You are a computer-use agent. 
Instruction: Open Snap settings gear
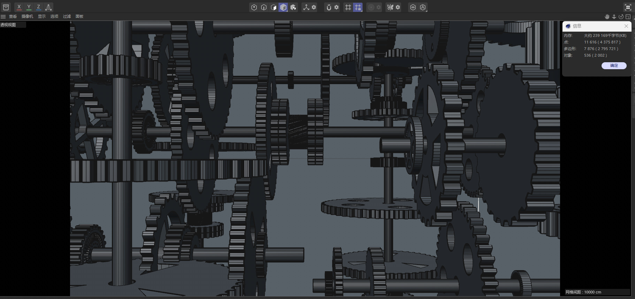[x=336, y=7]
